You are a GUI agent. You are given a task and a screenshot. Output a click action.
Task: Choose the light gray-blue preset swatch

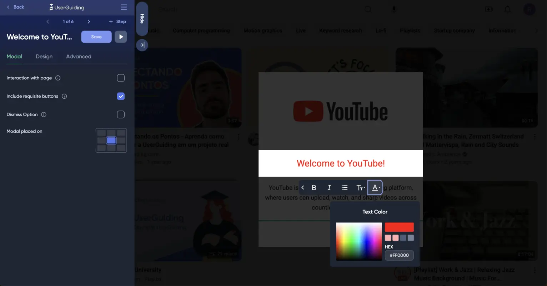(411, 238)
